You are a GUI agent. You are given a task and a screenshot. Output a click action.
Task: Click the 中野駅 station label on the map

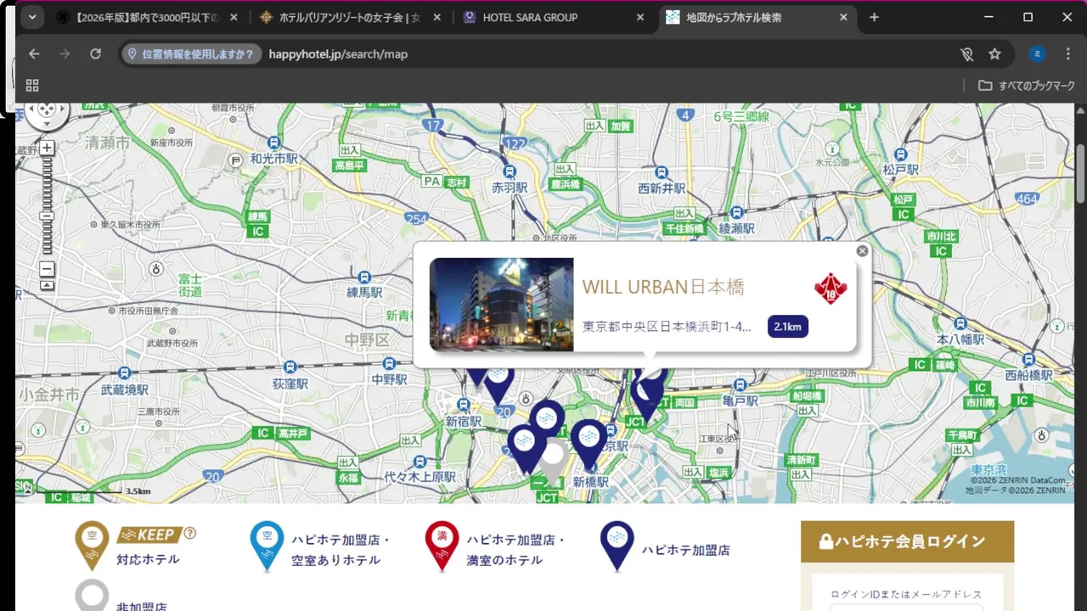390,379
